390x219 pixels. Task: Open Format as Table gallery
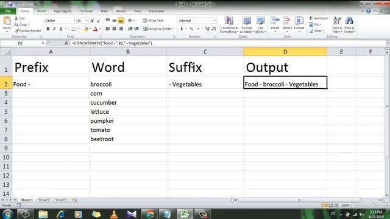pyautogui.click(x=247, y=25)
